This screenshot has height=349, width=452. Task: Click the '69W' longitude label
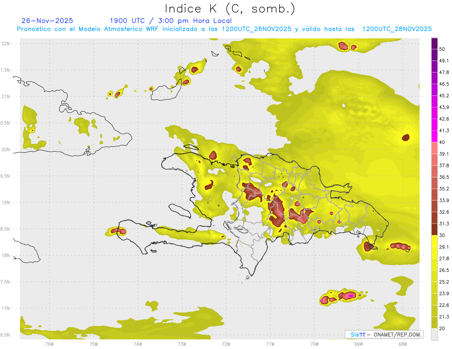coord(358,343)
